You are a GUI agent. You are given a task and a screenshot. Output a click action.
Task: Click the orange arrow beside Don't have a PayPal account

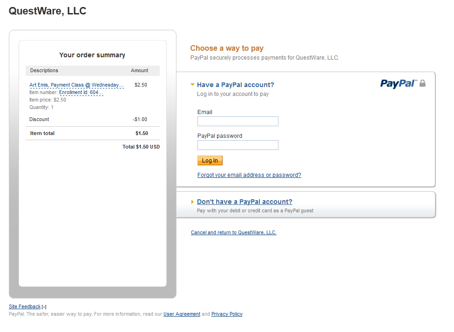[x=192, y=202]
